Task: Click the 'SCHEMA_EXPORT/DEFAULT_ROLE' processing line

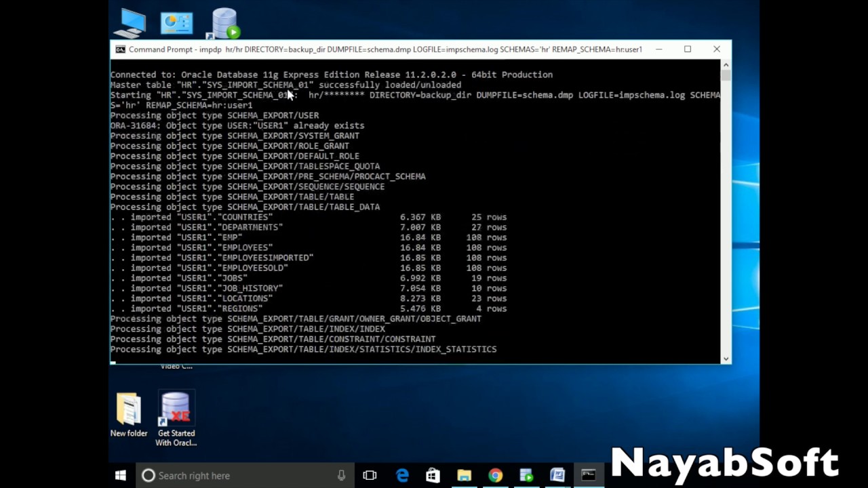Action: pyautogui.click(x=235, y=156)
